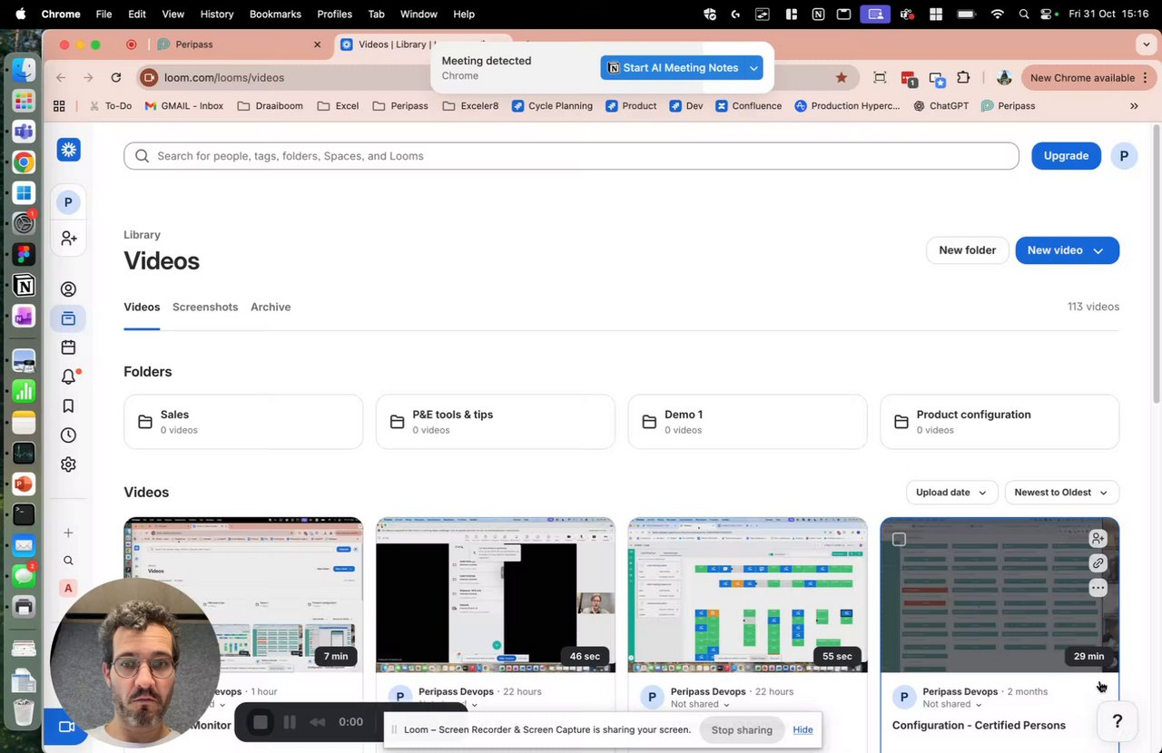The height and width of the screenshot is (753, 1162).
Task: Open the Chrome apps grid in bookmarks bar
Action: click(59, 106)
